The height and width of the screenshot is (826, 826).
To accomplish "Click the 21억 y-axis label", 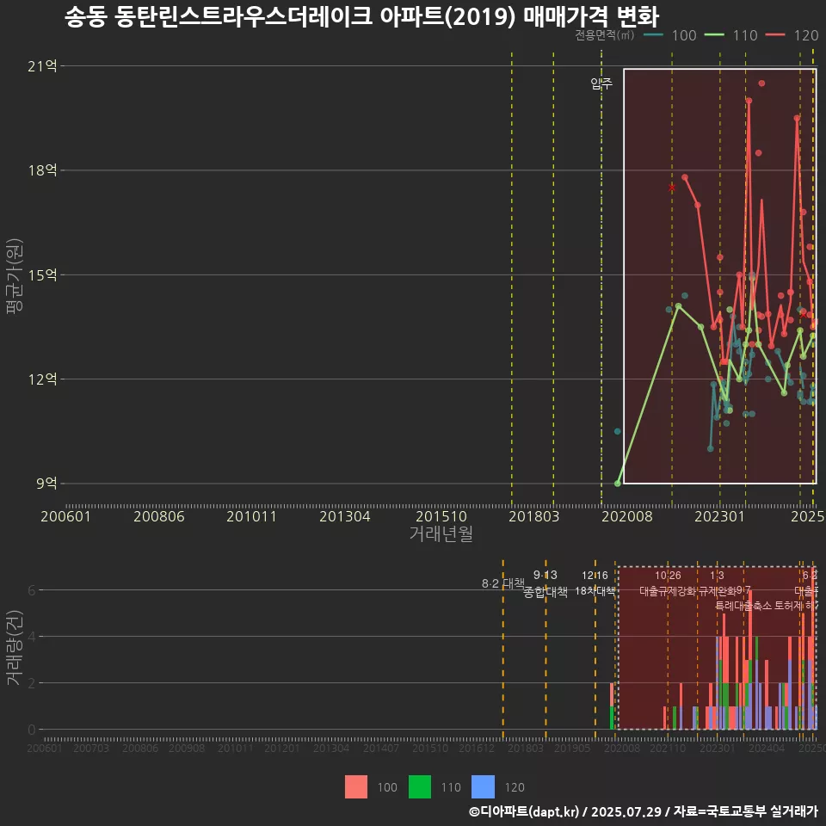I will [x=42, y=66].
